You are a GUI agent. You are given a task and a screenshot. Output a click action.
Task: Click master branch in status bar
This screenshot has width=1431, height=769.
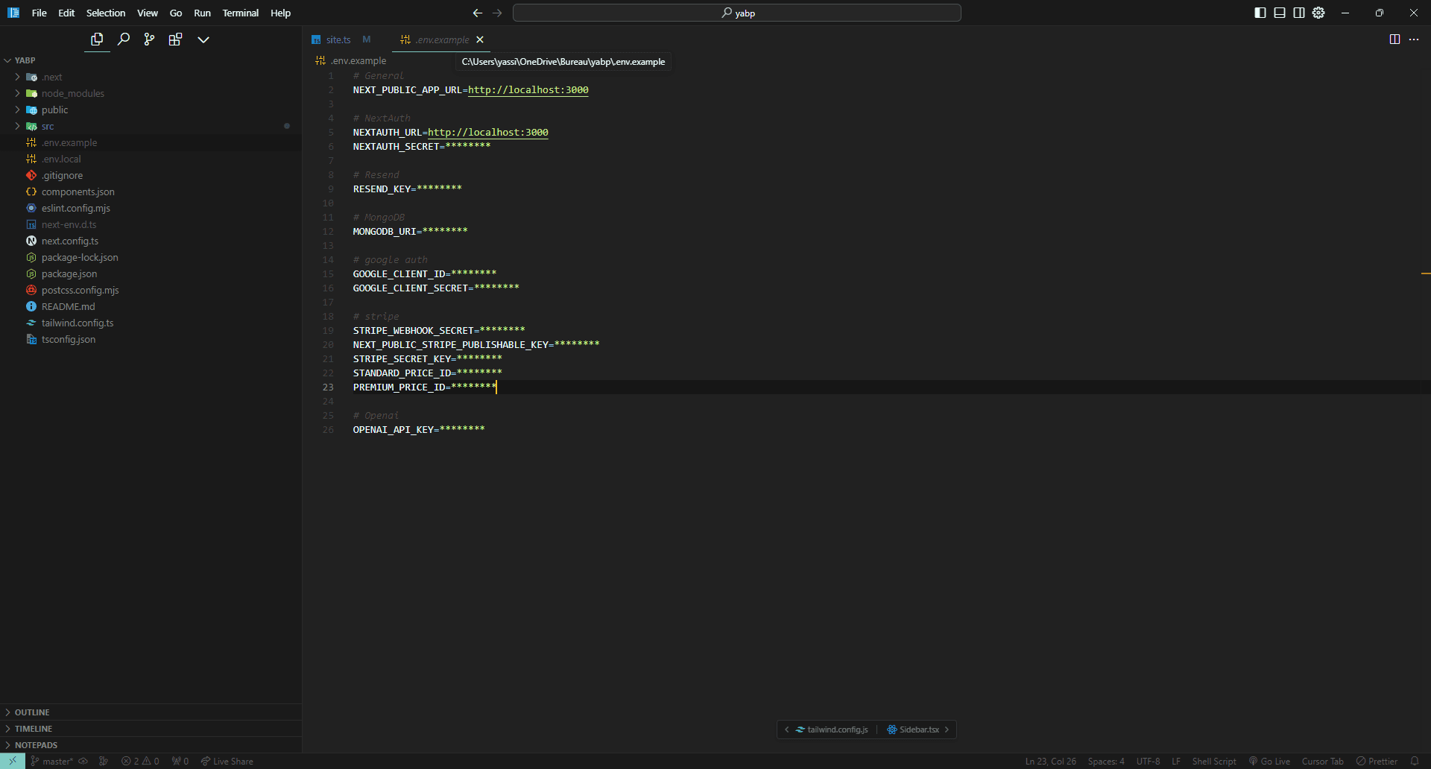(53, 761)
